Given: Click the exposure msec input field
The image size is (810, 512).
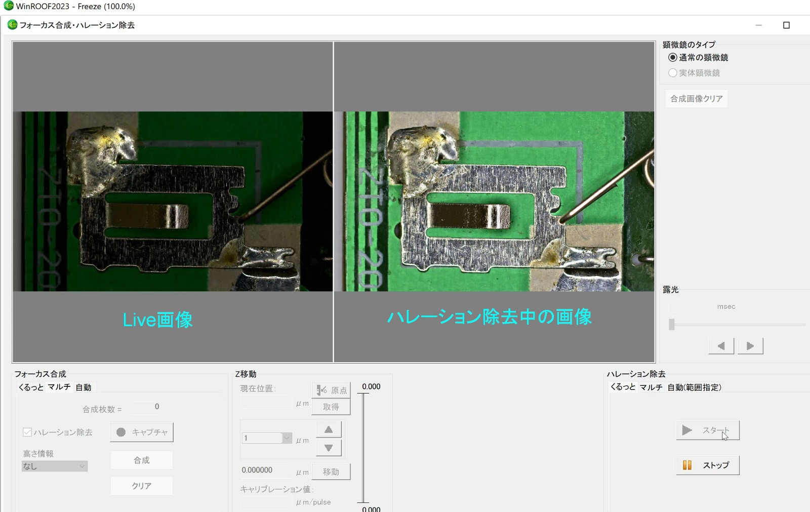Looking at the screenshot, I should [691, 306].
